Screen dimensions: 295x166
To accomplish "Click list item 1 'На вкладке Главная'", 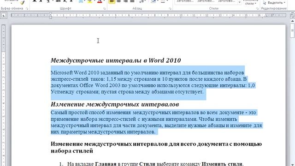I will coord(152,164).
